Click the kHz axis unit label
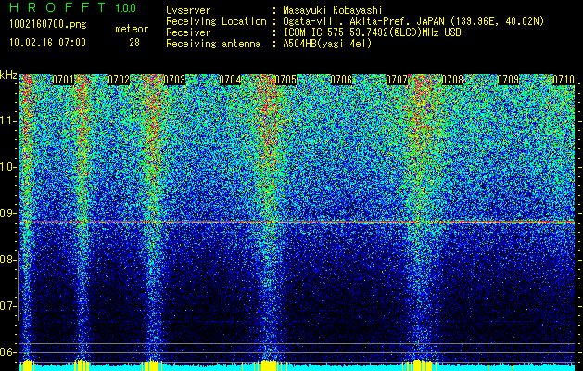583x371 pixels. point(8,75)
